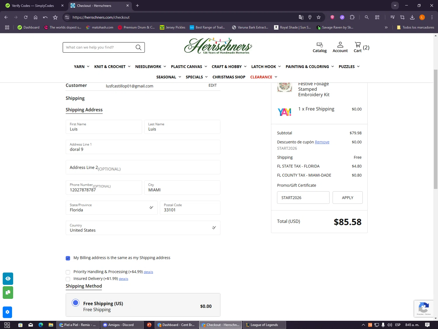Open the browser profile avatar
The height and width of the screenshot is (329, 438).
[422, 17]
